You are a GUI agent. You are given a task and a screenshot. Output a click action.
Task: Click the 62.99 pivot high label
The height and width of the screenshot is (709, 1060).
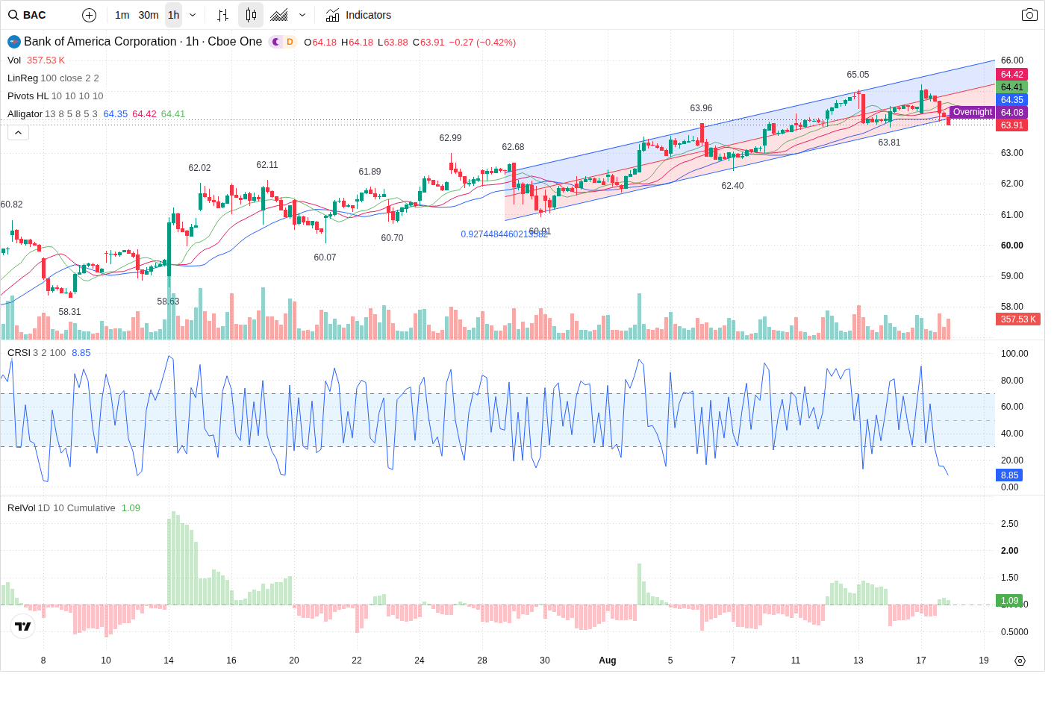[450, 138]
